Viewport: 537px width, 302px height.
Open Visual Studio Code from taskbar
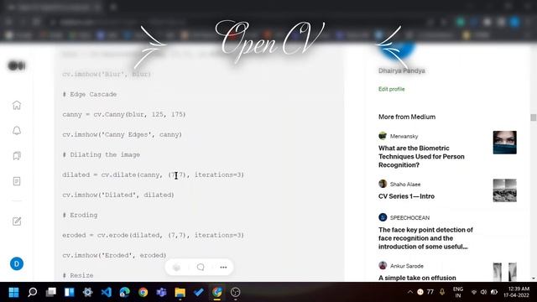click(x=107, y=293)
